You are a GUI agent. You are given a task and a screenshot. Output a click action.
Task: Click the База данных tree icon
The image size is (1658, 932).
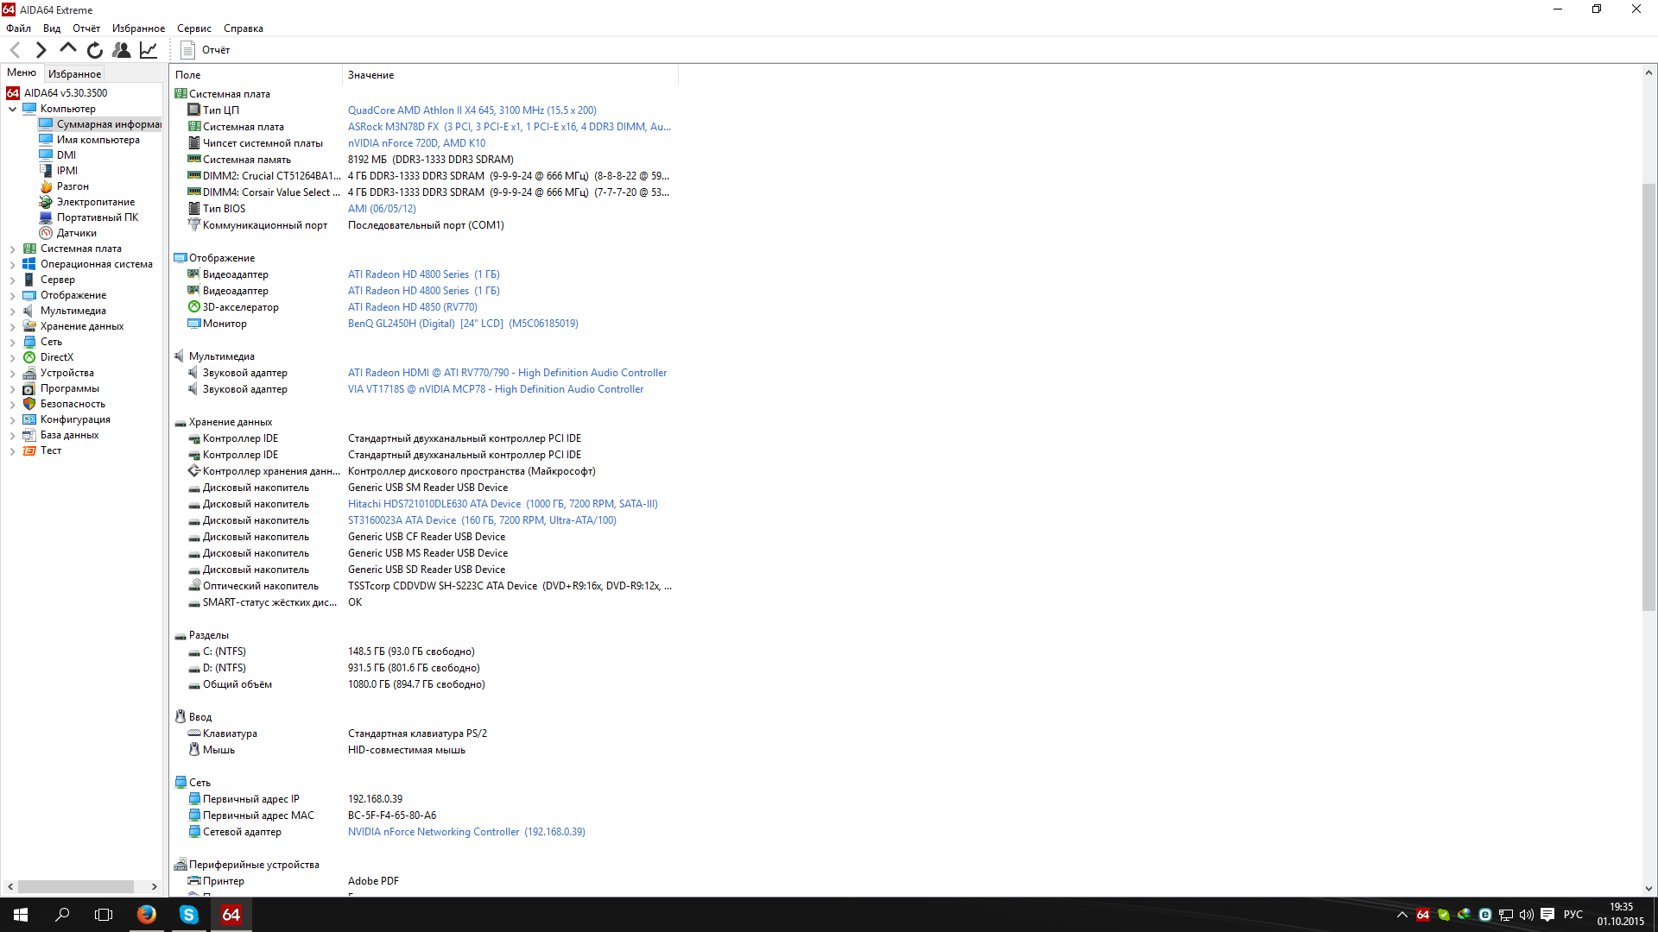coord(29,435)
